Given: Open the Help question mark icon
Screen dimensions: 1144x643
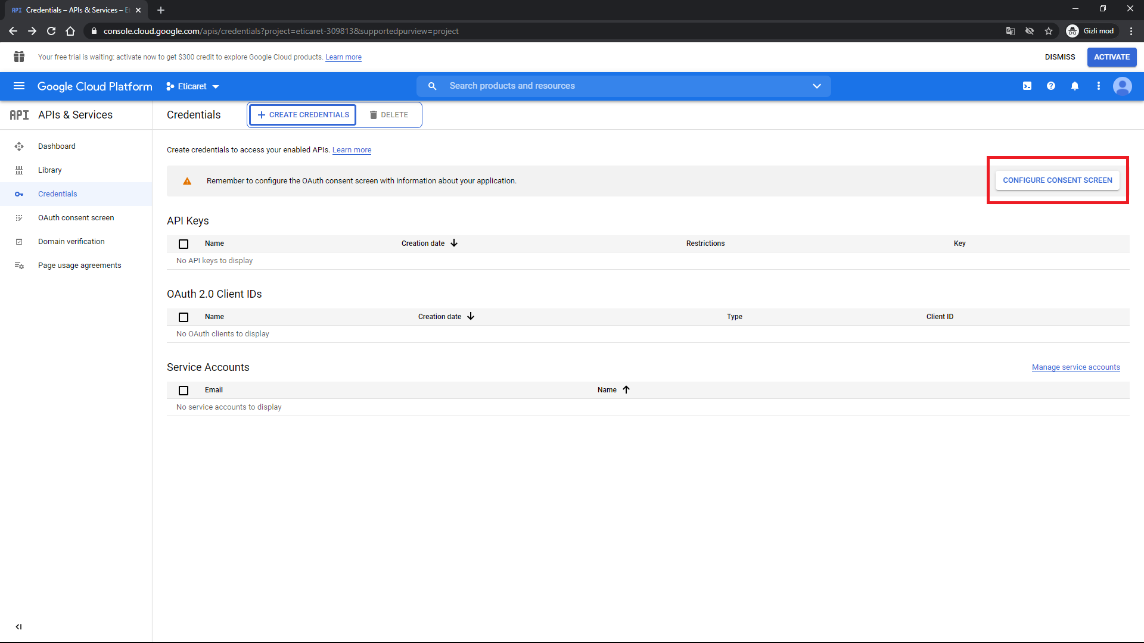Looking at the screenshot, I should (x=1051, y=86).
